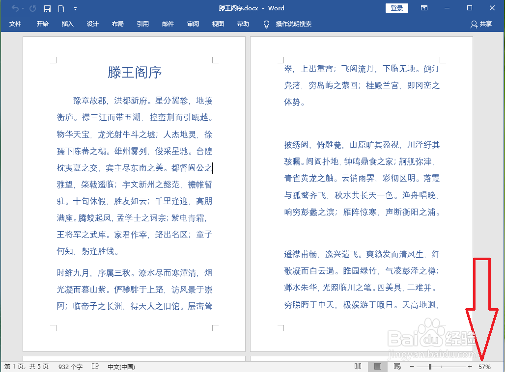The height and width of the screenshot is (372, 505).
Task: Click the Undo icon in quick access toolbar
Action: click(x=15, y=8)
